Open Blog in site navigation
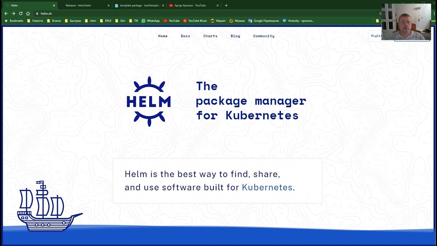The image size is (437, 246). pyautogui.click(x=235, y=36)
